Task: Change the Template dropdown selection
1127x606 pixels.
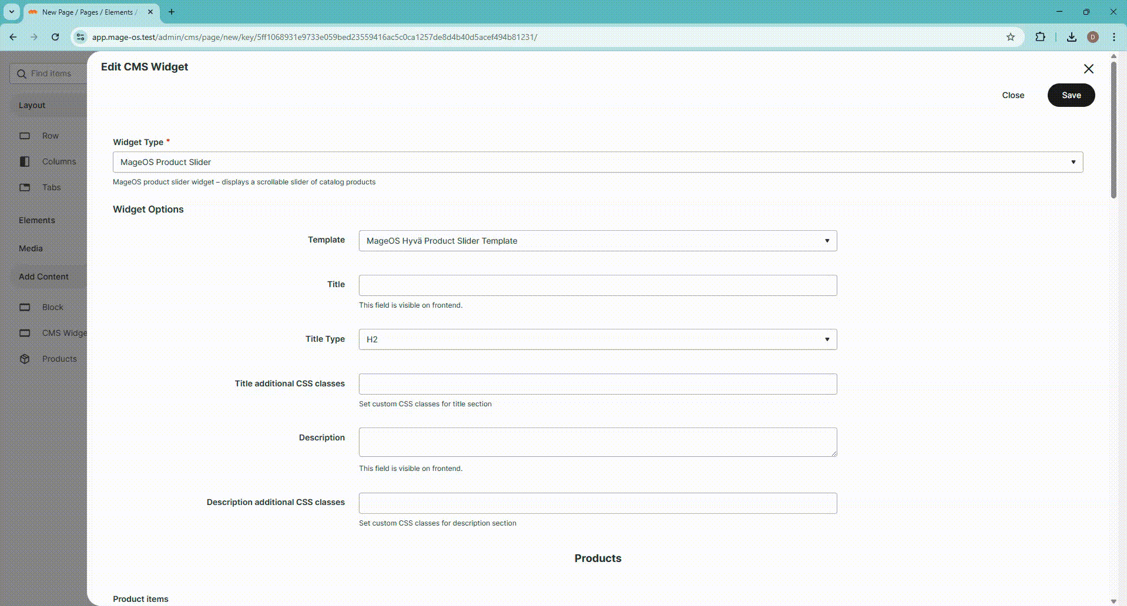Action: tap(597, 241)
